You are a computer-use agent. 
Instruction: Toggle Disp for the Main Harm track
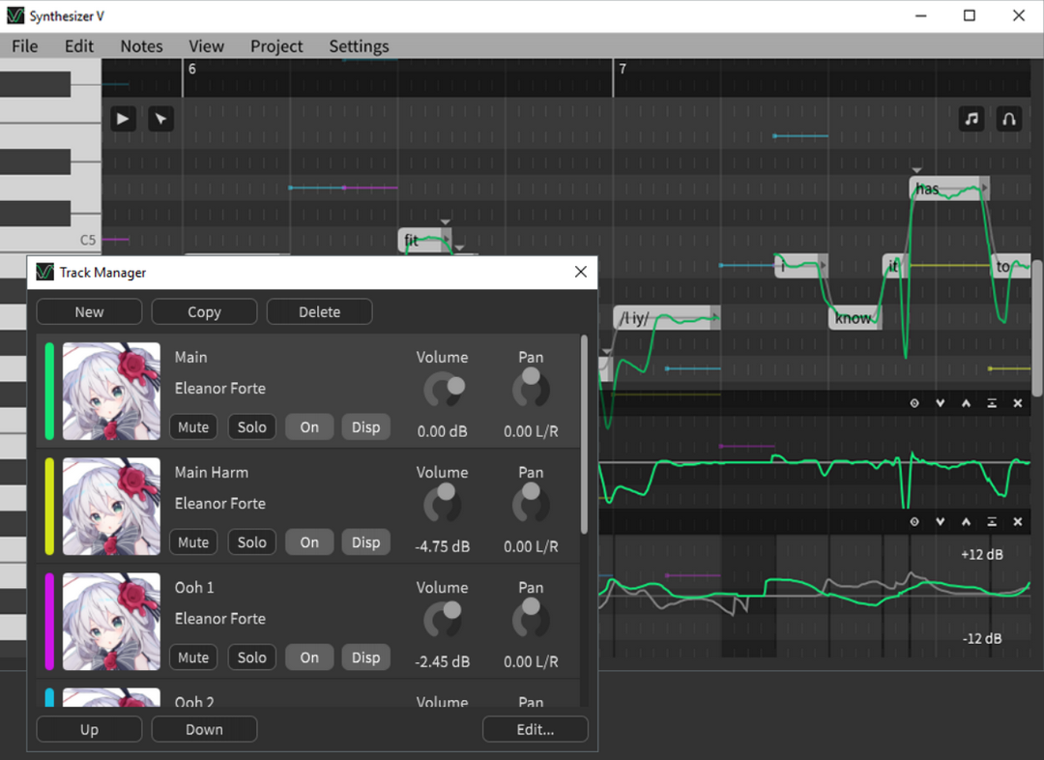(365, 542)
